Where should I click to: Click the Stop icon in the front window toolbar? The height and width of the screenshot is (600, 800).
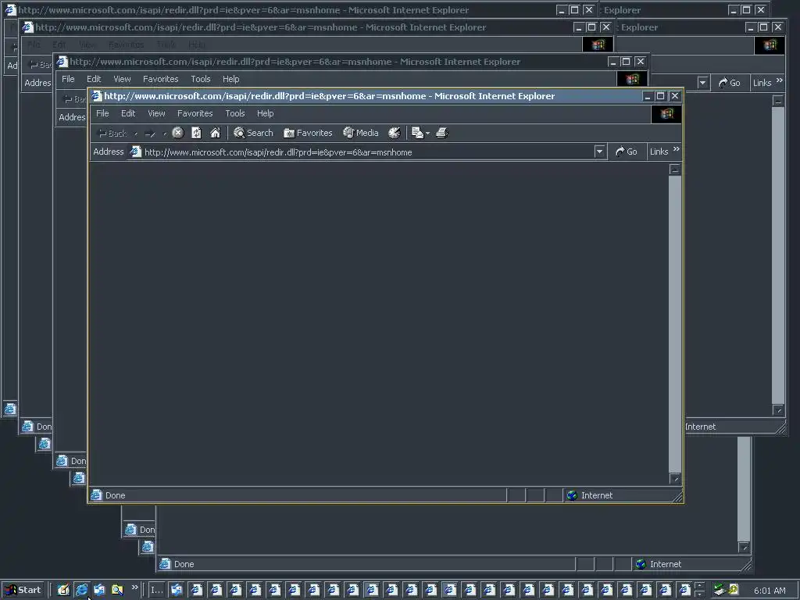tap(177, 133)
